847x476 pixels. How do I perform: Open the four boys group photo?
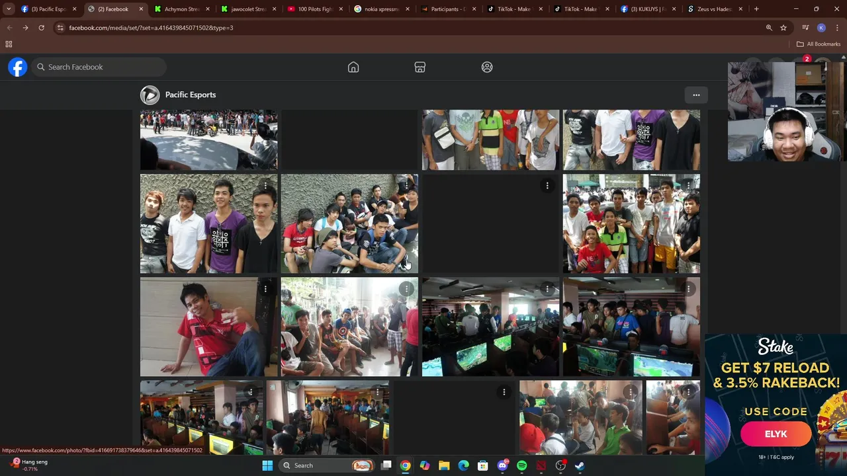[x=208, y=224]
